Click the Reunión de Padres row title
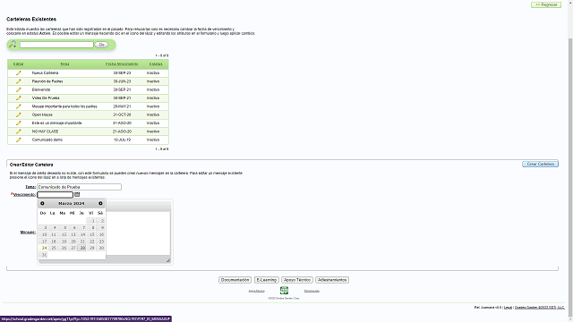The image size is (573, 322). (x=47, y=81)
